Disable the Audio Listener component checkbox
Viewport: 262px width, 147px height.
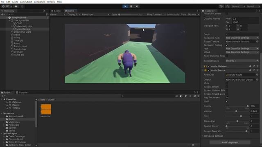[209, 66]
